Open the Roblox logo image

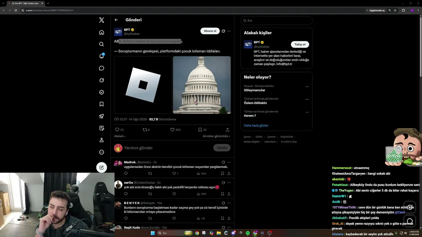click(143, 85)
